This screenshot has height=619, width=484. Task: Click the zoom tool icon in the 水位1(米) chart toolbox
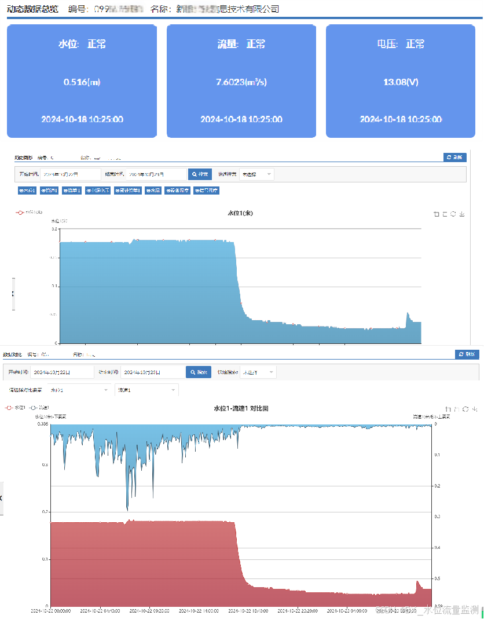[x=436, y=214]
